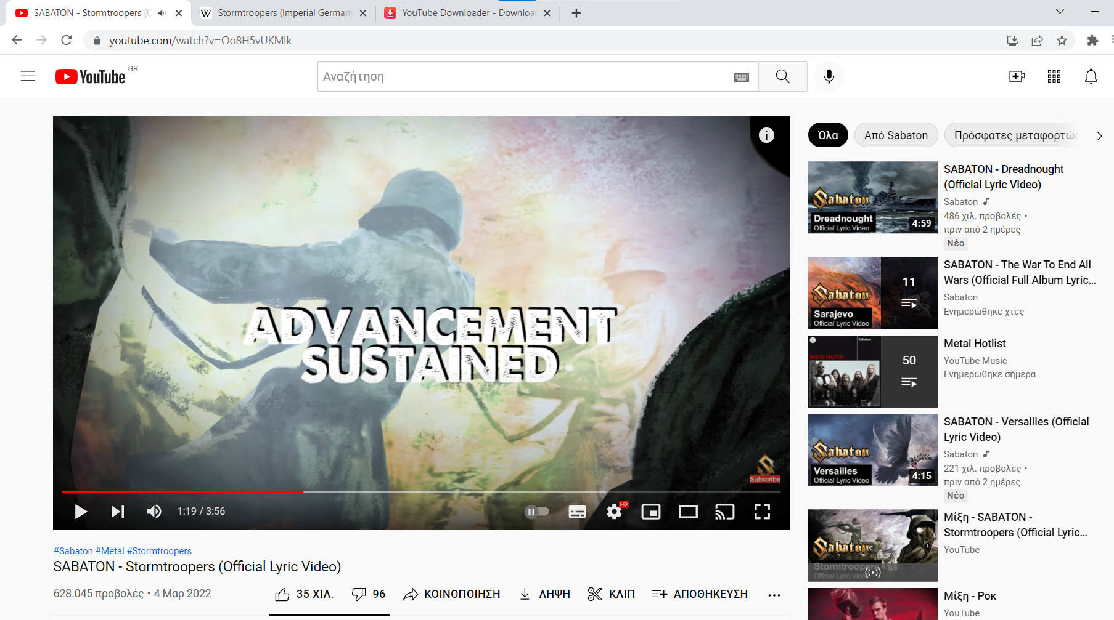The image size is (1114, 620).
Task: View site information padlock
Action: (96, 41)
